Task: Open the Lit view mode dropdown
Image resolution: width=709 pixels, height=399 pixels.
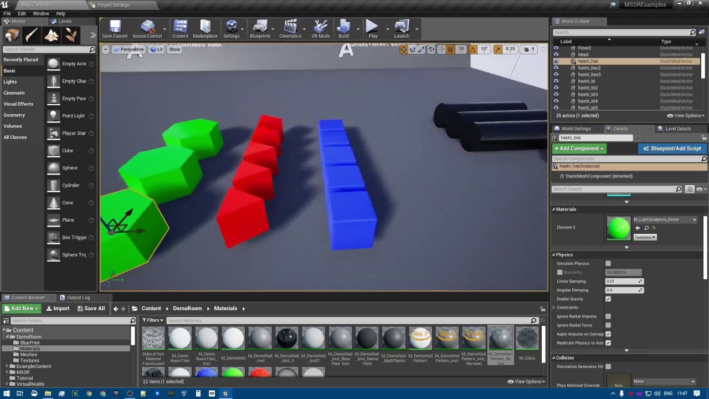Action: pos(156,49)
